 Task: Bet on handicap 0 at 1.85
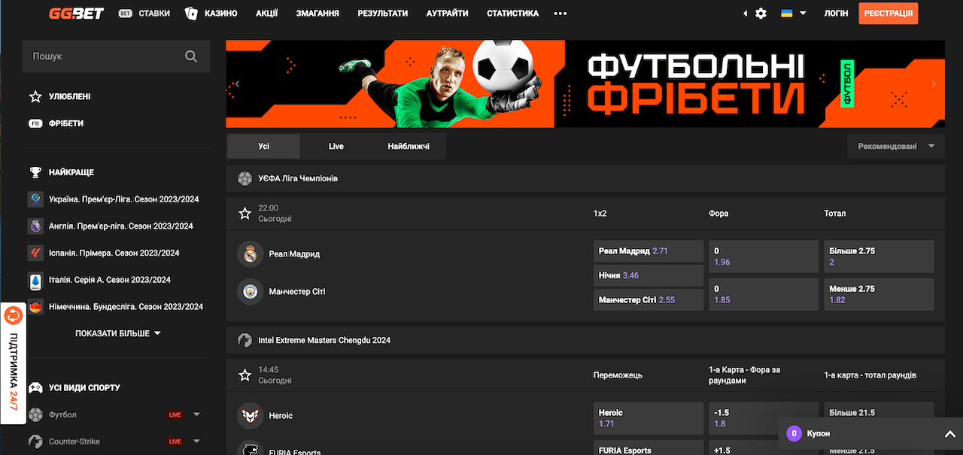[764, 294]
